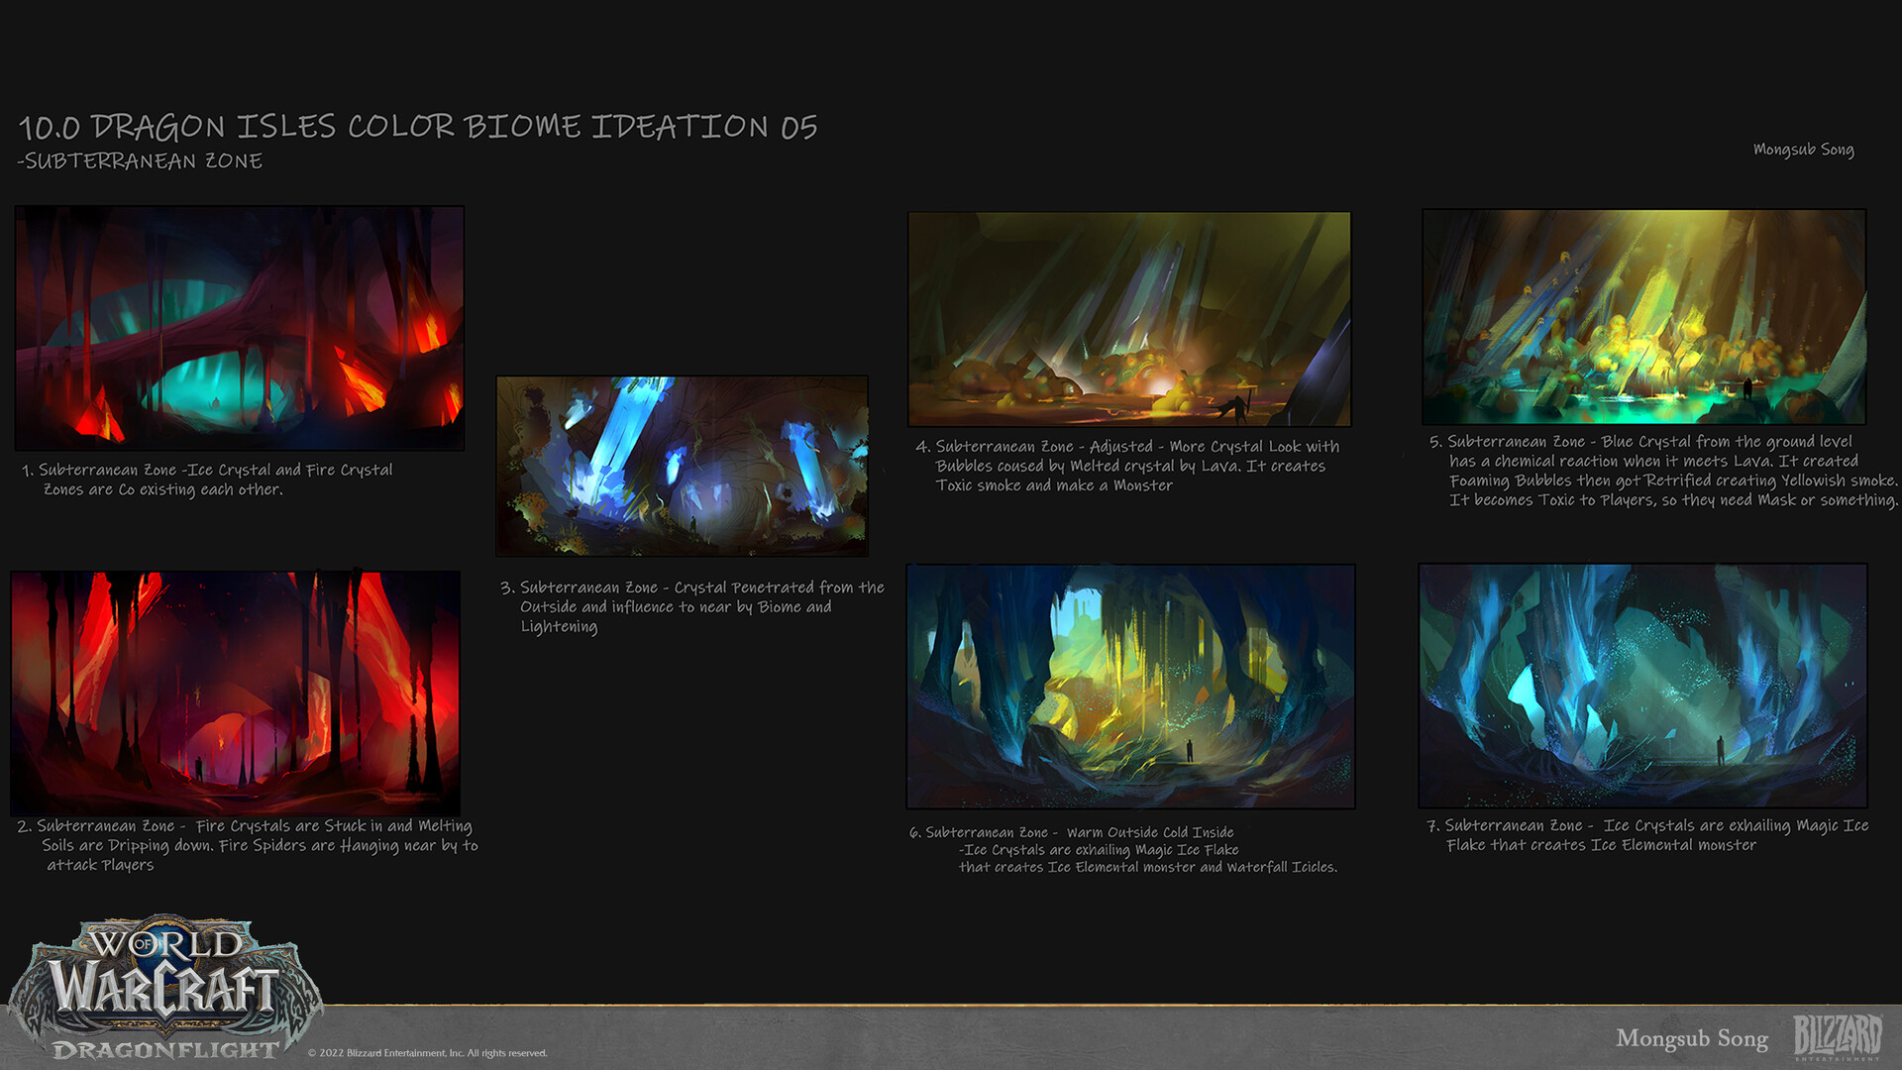Click the Mongsub Song credit at top right
1902x1070 pixels.
(1803, 150)
